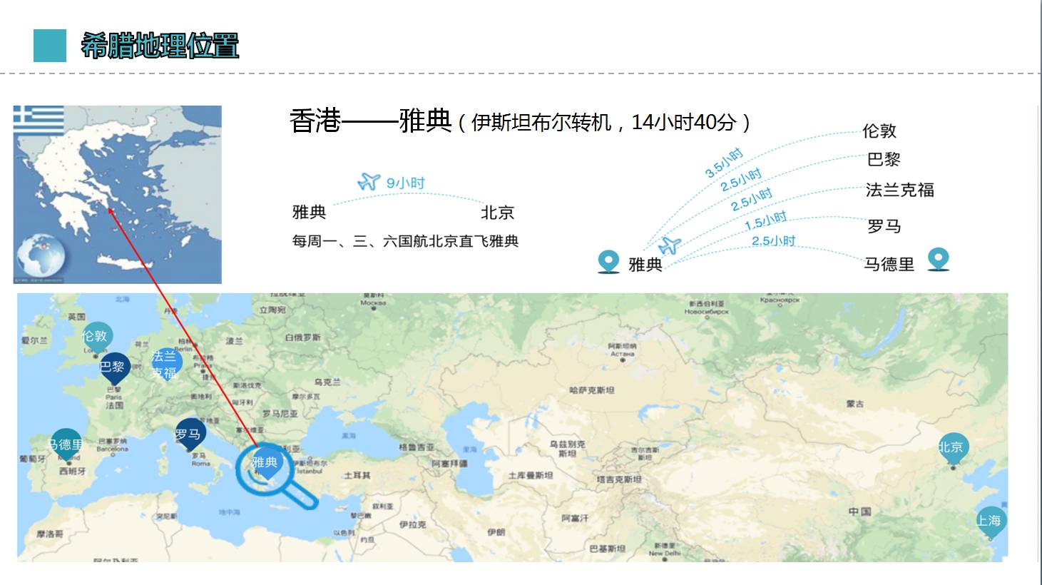Select the 巴黎 map pin marker
Screen dimensions: 1042x585
[x=113, y=367]
